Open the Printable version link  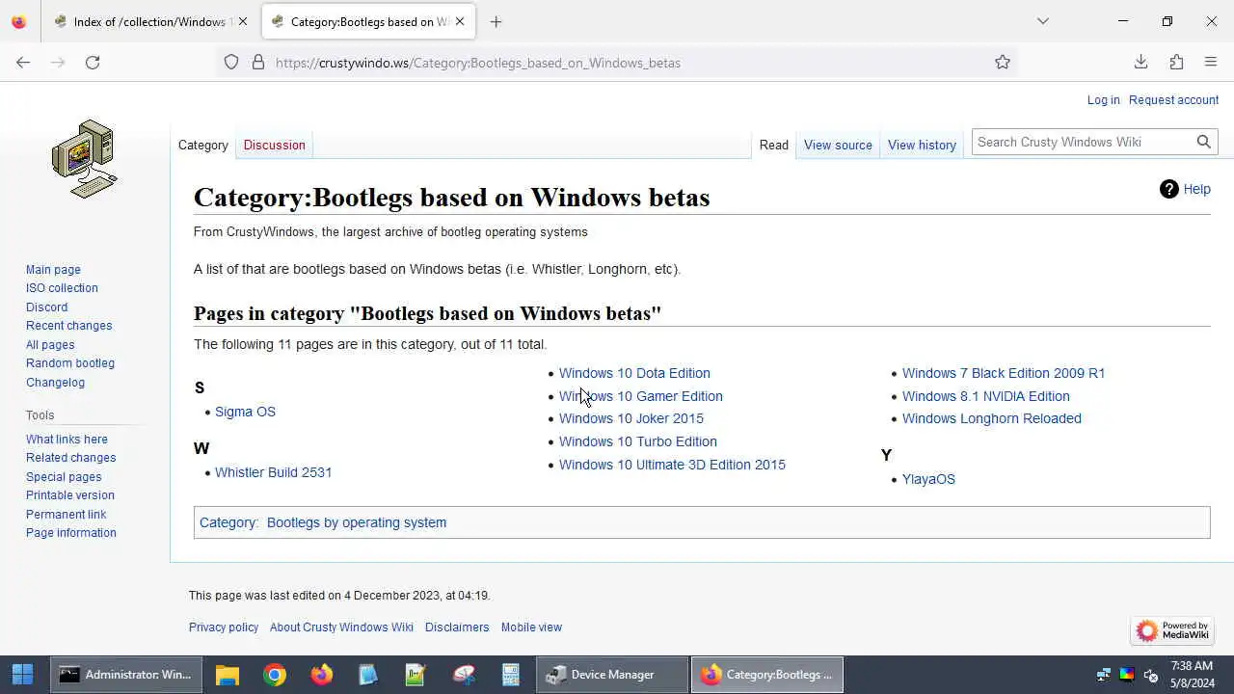[70, 495]
